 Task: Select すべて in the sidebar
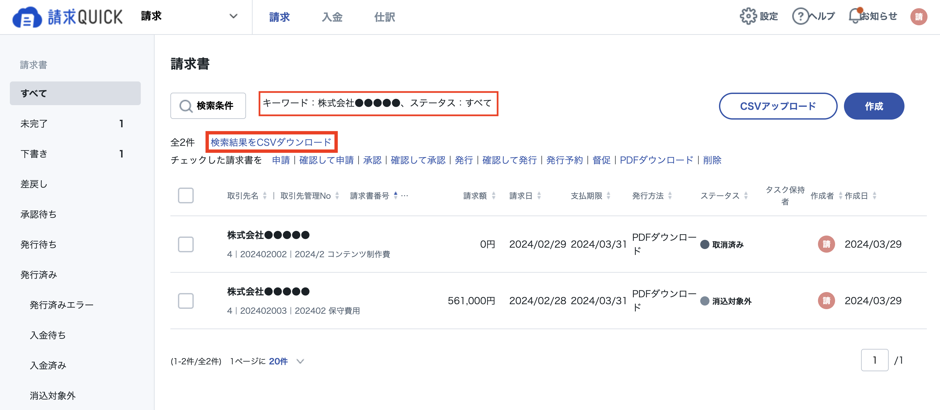pos(75,93)
